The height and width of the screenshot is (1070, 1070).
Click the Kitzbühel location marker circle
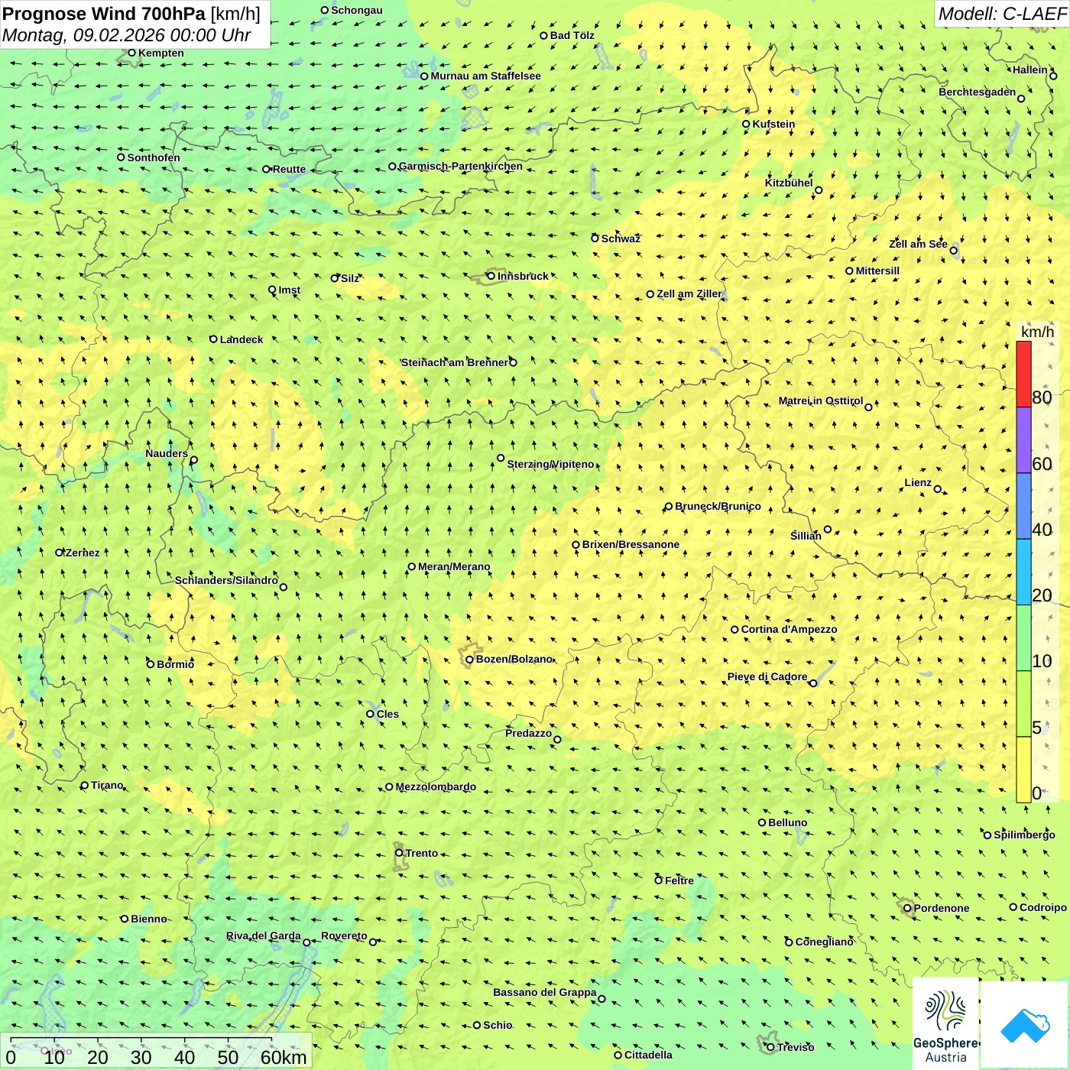click(x=819, y=190)
